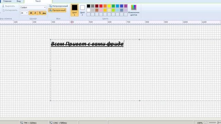Pick the blue-gray color swatch
The height and width of the screenshot is (124, 221).
122,10
